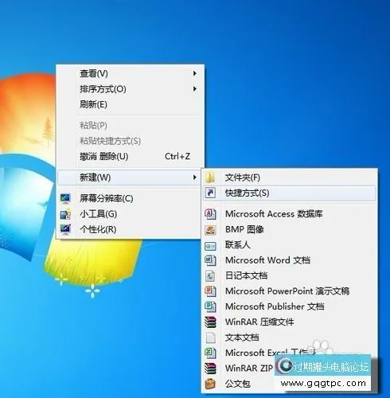Click the blank text document icon
The height and width of the screenshot is (398, 390).
click(210, 338)
